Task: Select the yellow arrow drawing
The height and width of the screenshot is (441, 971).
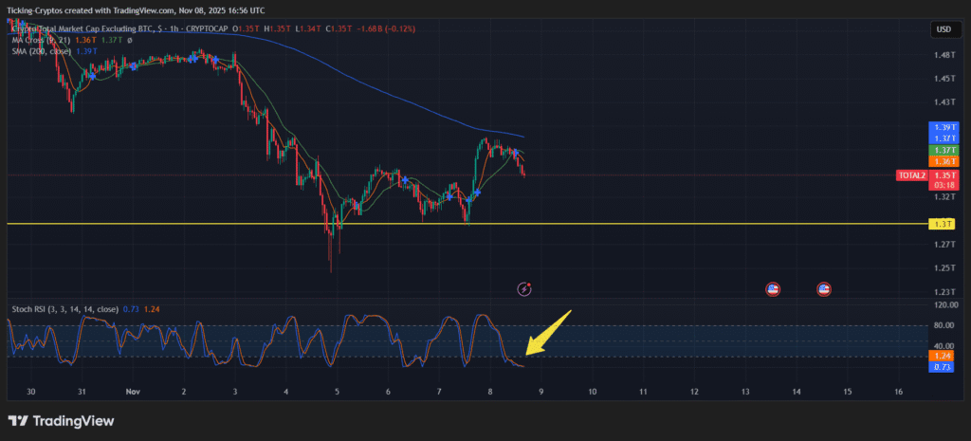Action: [549, 333]
